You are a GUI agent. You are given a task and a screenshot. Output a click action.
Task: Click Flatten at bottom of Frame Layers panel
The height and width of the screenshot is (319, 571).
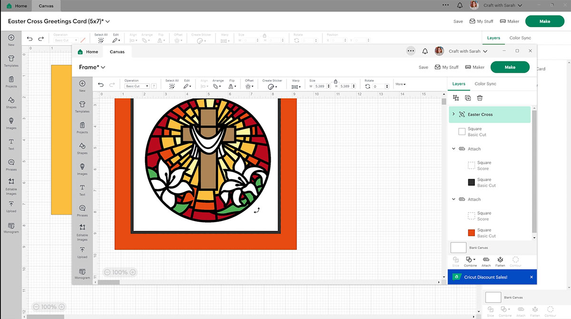(500, 261)
